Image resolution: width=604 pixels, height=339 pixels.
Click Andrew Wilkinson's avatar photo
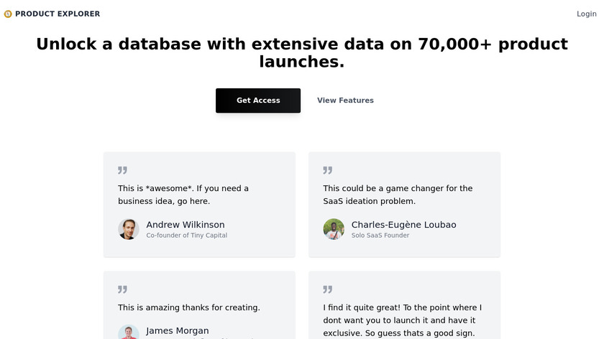pyautogui.click(x=129, y=229)
